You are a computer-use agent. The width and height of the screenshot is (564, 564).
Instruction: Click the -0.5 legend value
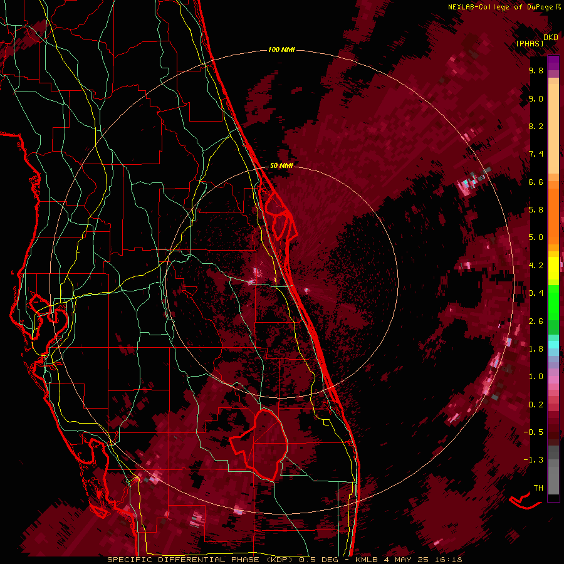point(533,432)
